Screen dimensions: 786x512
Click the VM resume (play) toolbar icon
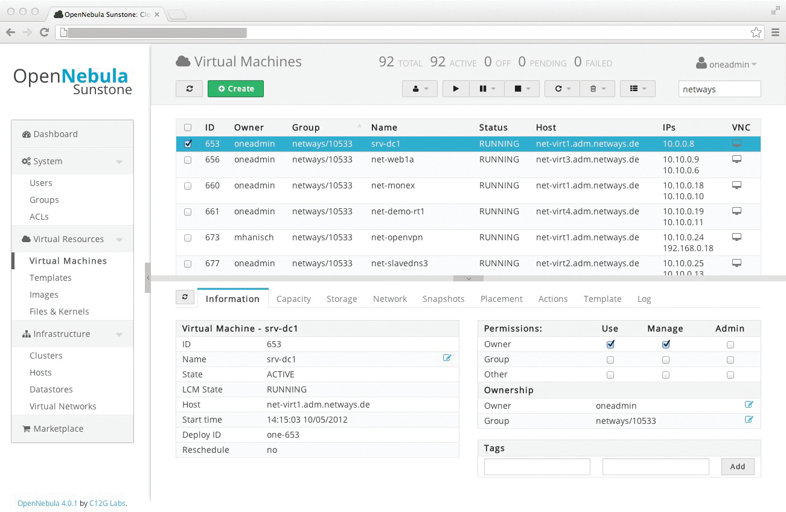(x=456, y=88)
